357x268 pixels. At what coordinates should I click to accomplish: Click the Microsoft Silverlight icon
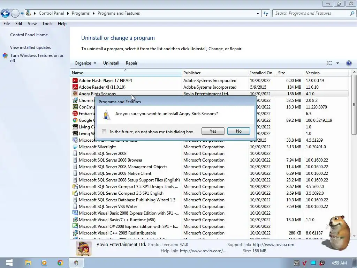75,147
